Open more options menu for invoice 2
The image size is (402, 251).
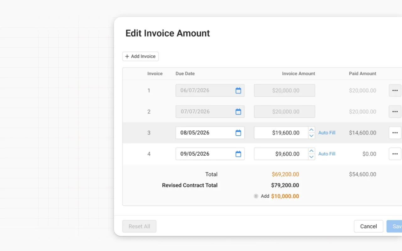click(395, 111)
